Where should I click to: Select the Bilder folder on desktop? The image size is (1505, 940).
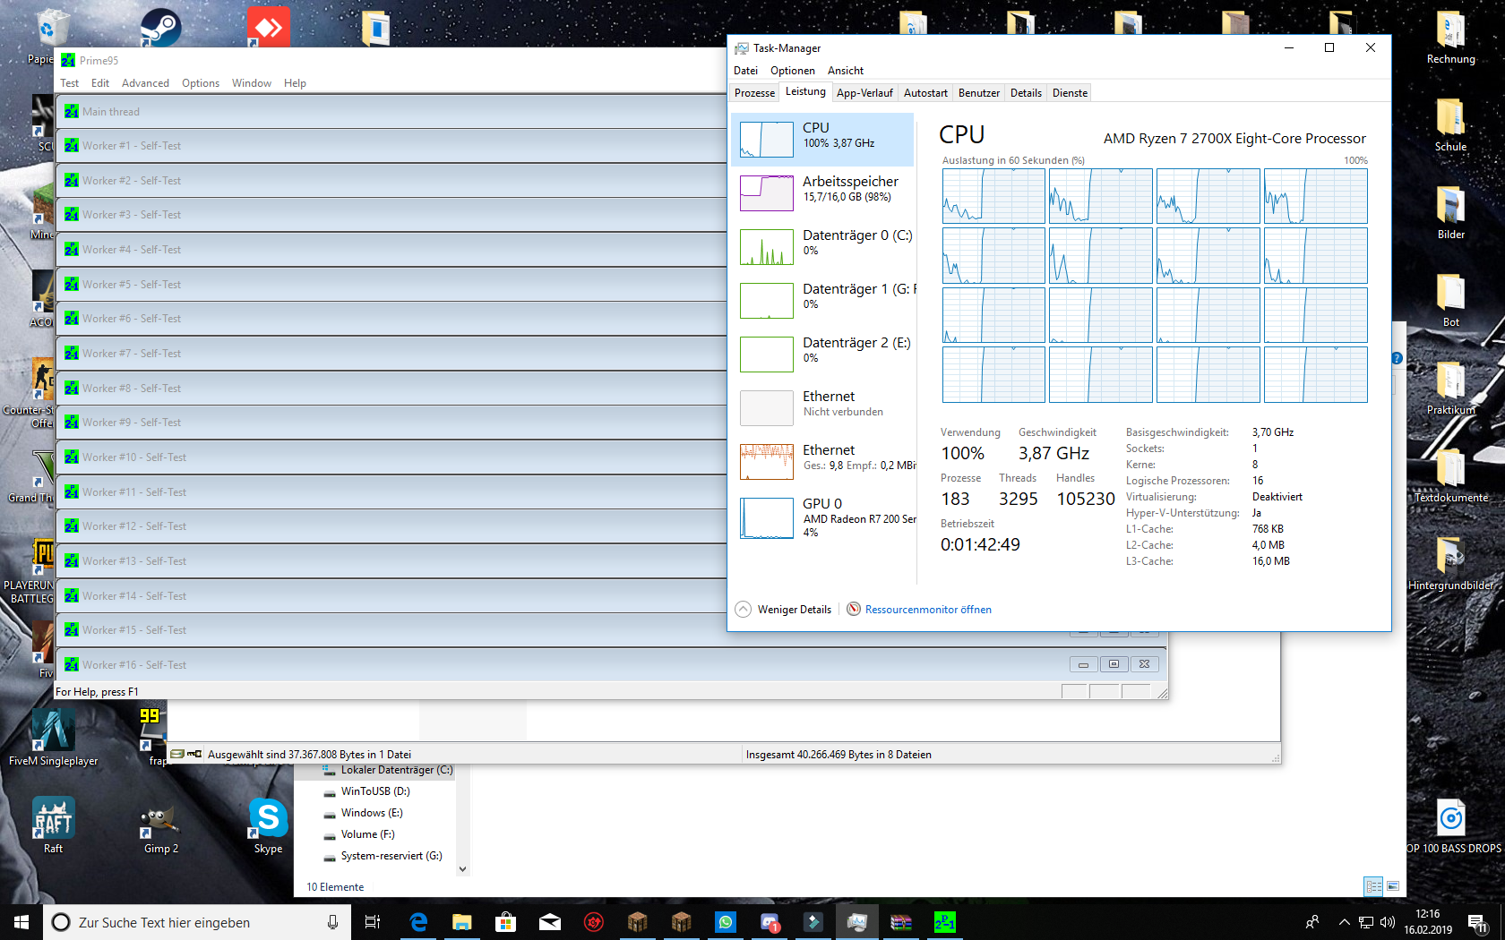[x=1450, y=213]
